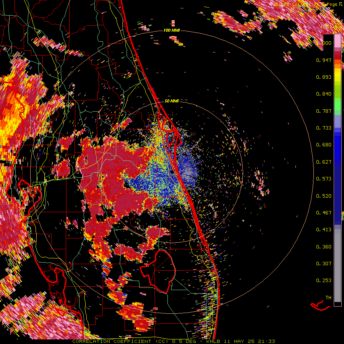344x344 pixels.
Task: Click the "50 NMI" range ring label
Action: [x=172, y=101]
